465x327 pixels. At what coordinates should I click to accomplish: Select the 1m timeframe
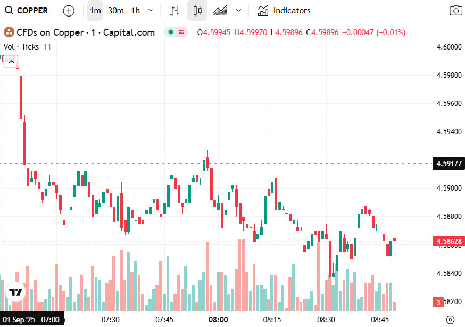pos(95,11)
